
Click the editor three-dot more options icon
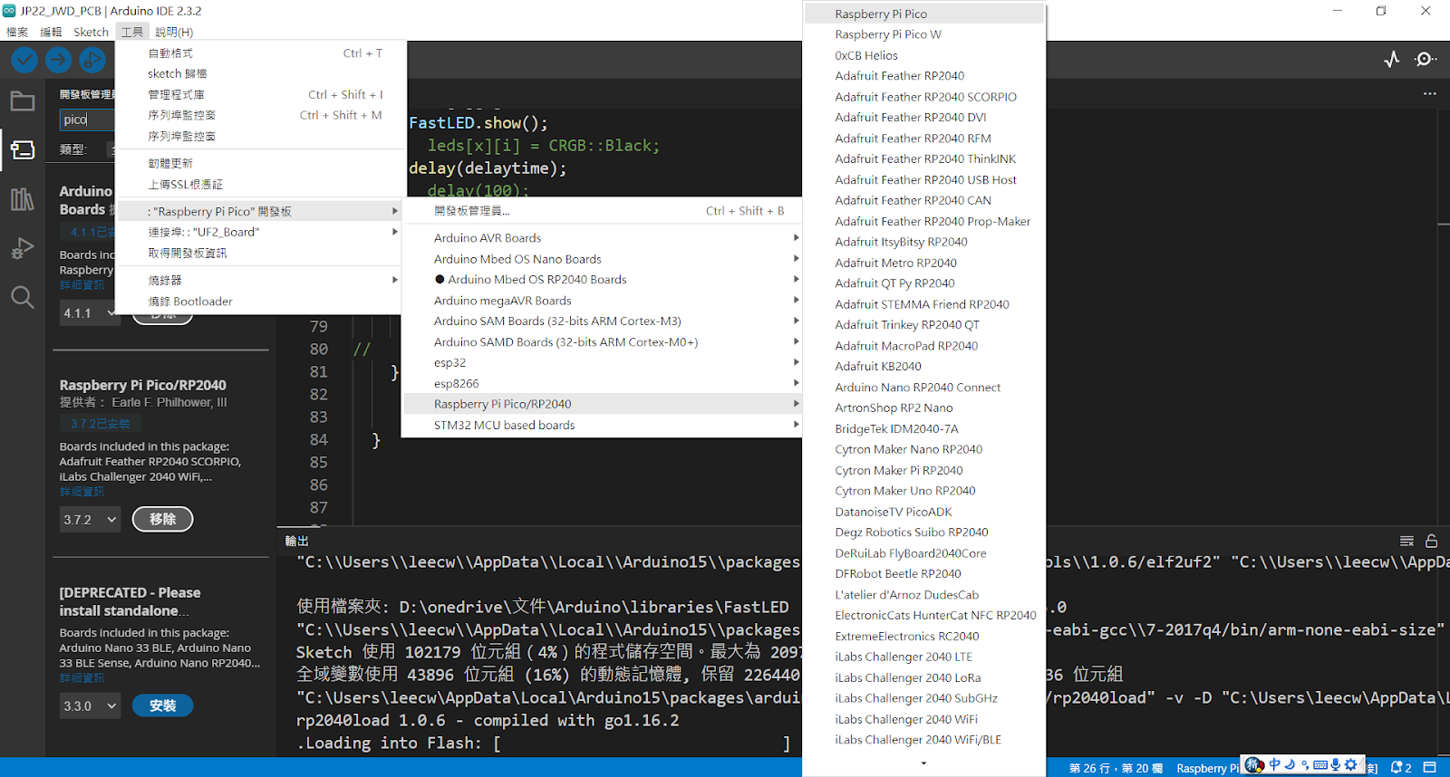coord(1430,93)
